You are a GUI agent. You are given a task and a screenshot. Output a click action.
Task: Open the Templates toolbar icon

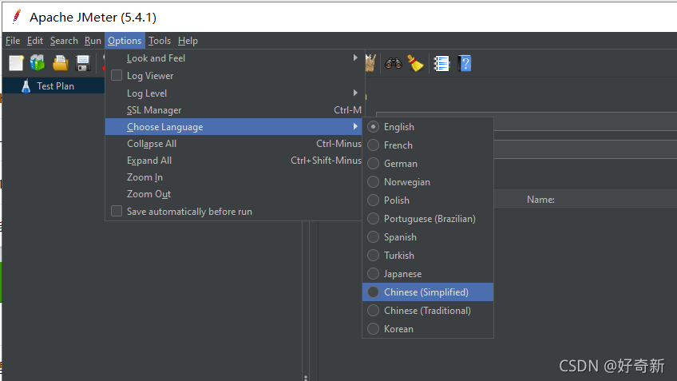click(38, 63)
